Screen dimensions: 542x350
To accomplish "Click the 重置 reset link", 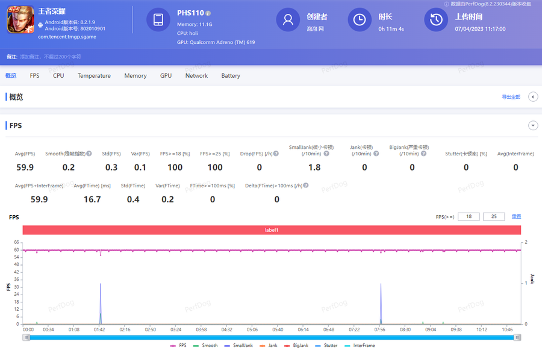I will tap(516, 216).
